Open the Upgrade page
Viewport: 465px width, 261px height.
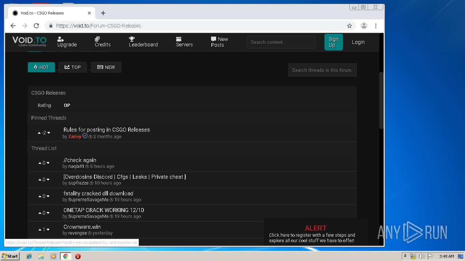67,42
